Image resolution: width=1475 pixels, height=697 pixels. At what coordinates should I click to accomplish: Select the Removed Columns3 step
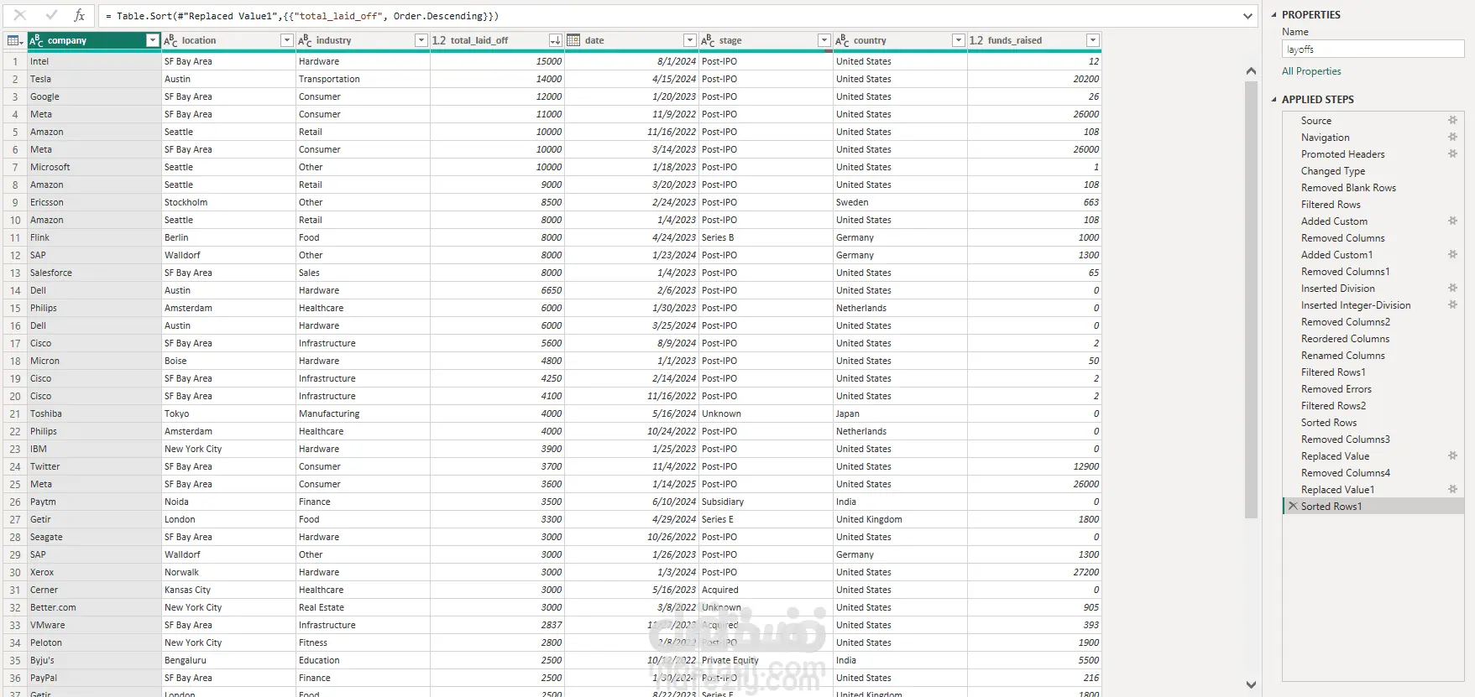(x=1346, y=440)
